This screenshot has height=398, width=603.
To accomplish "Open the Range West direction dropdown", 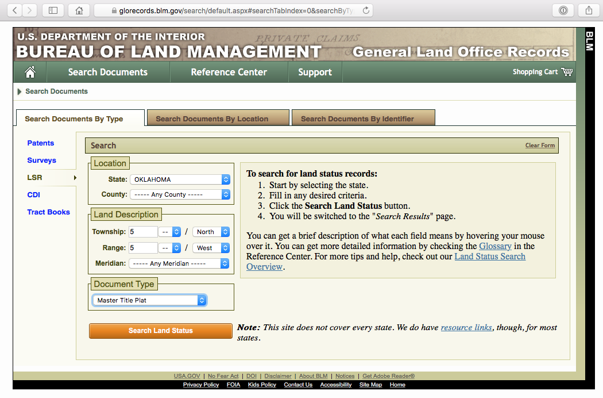I will [x=211, y=248].
